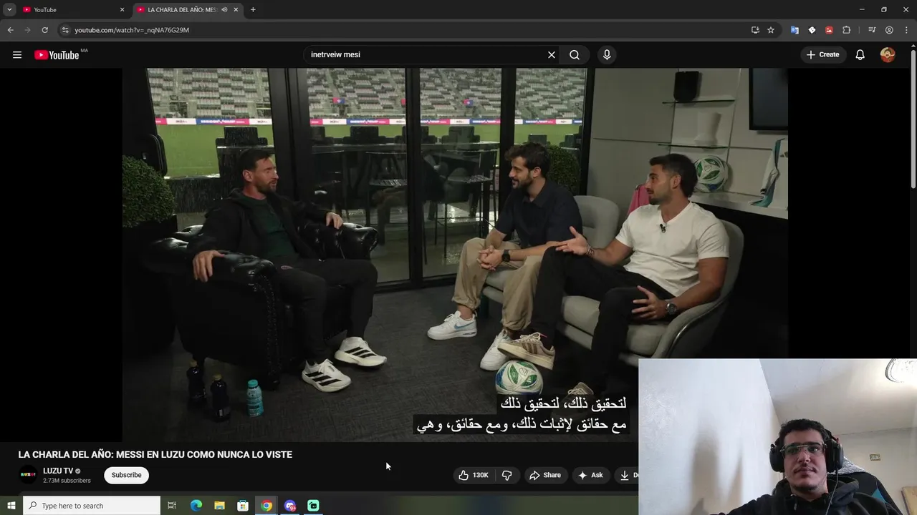Click the video player to pause
Viewport: 917px width, 515px height.
[x=454, y=254]
